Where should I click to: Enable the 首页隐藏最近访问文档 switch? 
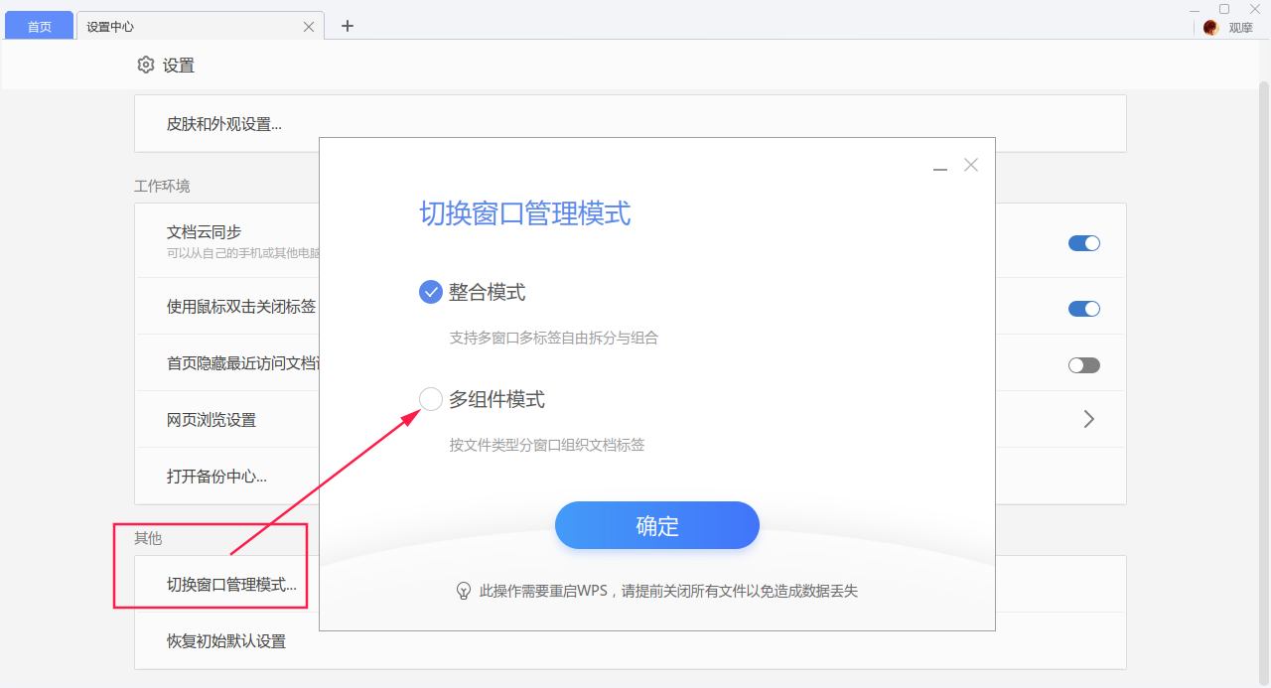pos(1083,364)
